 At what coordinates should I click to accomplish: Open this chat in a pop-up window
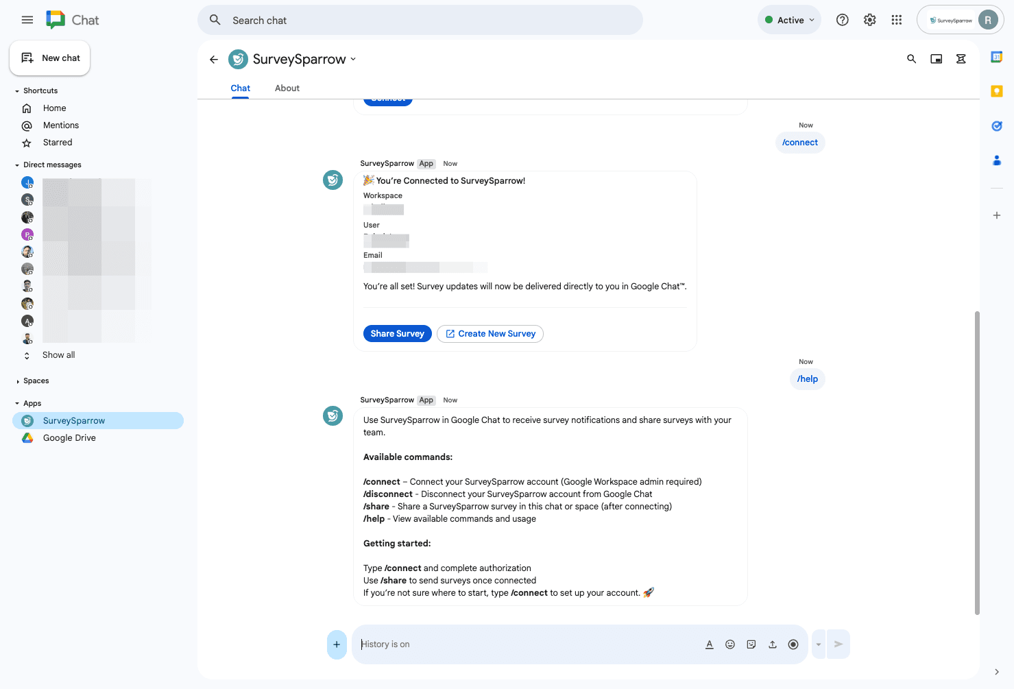point(936,59)
